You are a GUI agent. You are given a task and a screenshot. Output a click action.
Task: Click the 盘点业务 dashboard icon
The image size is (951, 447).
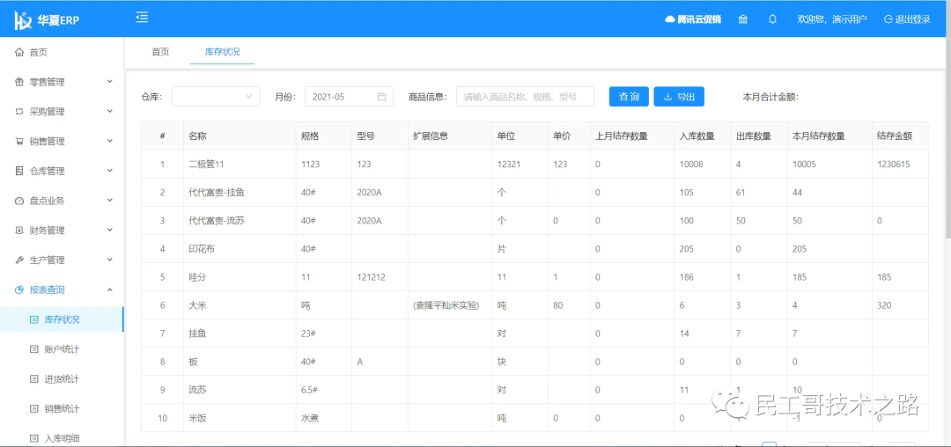(x=19, y=201)
